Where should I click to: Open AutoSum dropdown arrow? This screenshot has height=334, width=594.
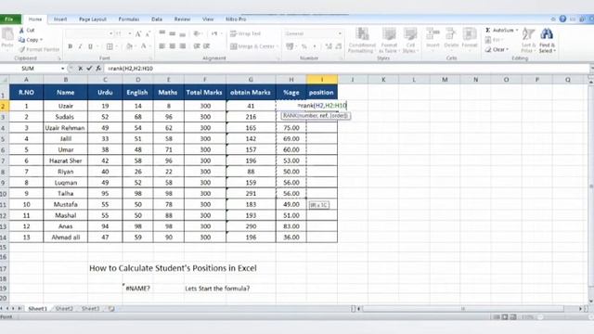[x=517, y=30]
